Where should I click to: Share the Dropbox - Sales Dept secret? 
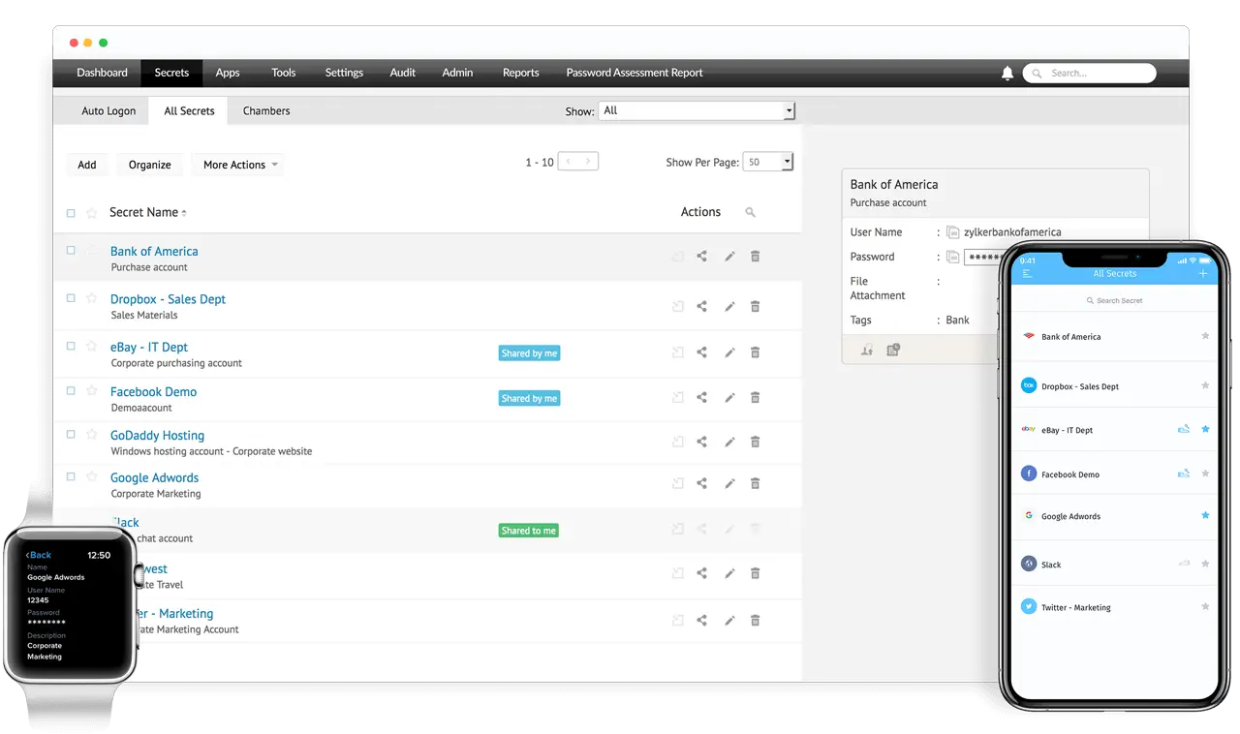pos(702,306)
